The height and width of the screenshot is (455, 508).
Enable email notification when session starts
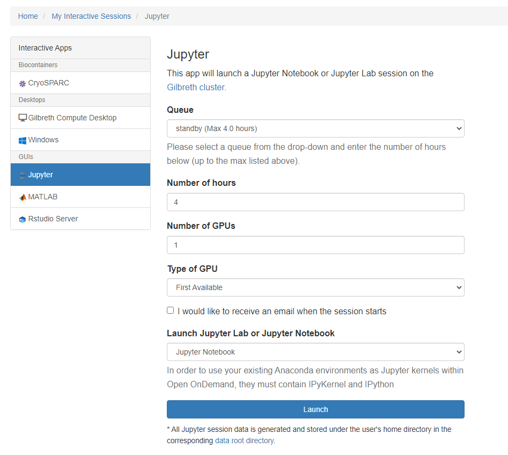click(171, 310)
